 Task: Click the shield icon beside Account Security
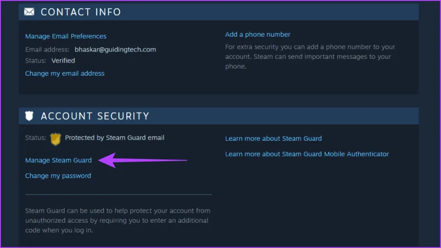point(29,116)
